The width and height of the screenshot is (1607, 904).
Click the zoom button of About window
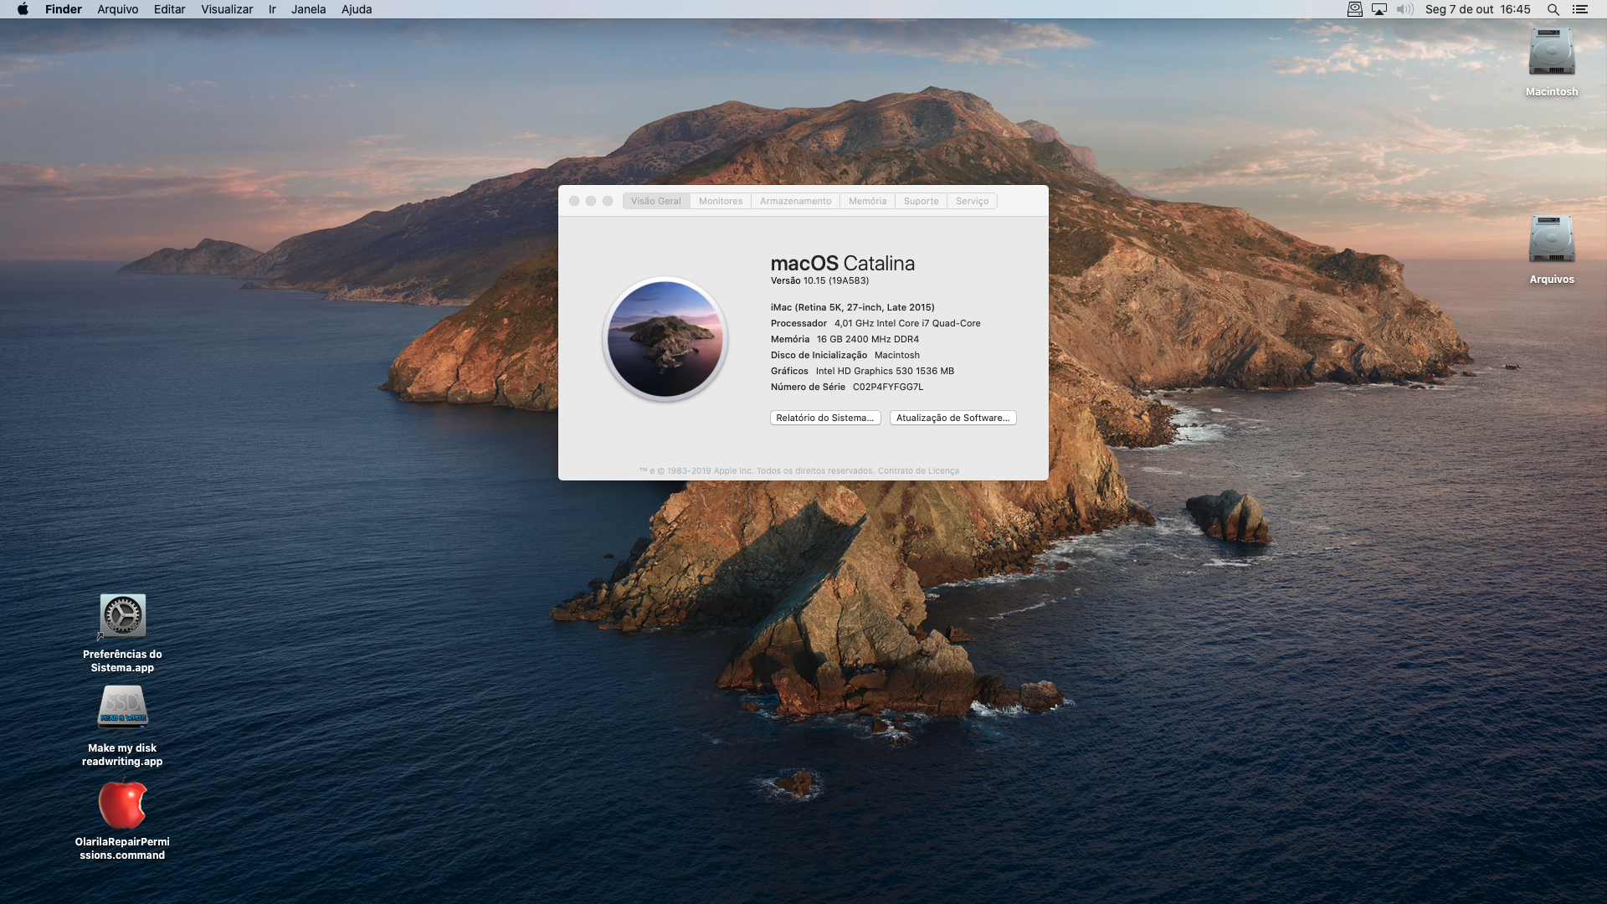(x=608, y=201)
